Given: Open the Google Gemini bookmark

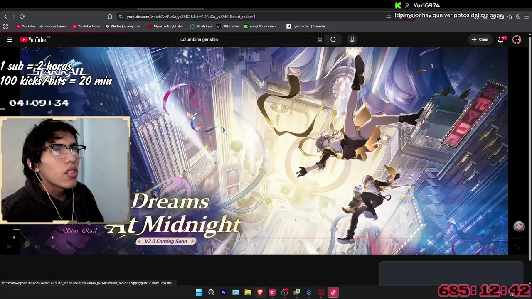Looking at the screenshot, I should point(54,26).
